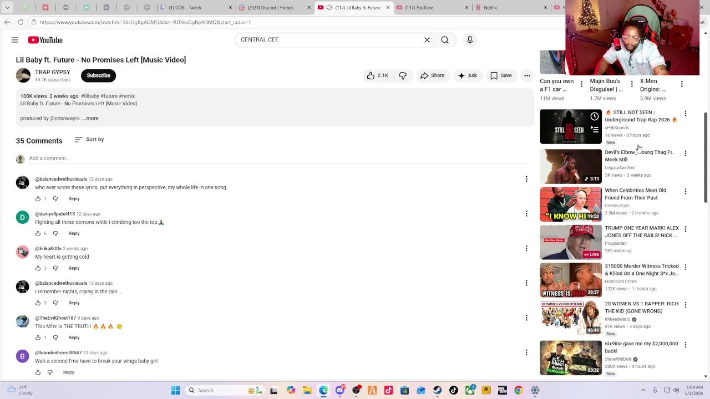Open the YouTube hamburger guide menu
This screenshot has height=399, width=710.
[x=15, y=40]
